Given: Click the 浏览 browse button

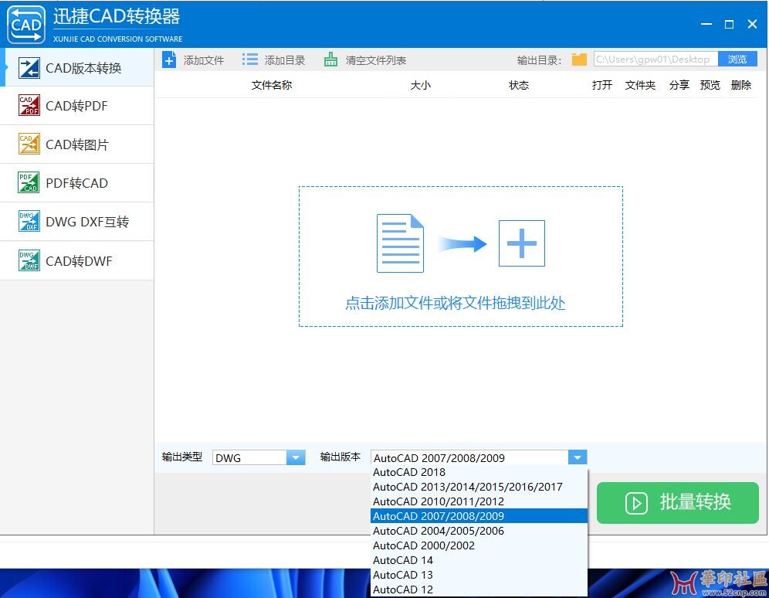Looking at the screenshot, I should pos(737,59).
